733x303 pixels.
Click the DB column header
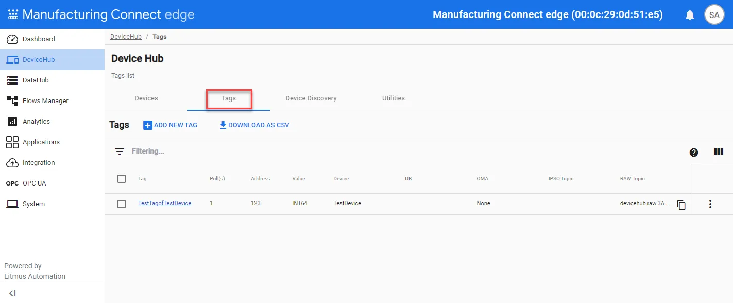[x=408, y=179]
